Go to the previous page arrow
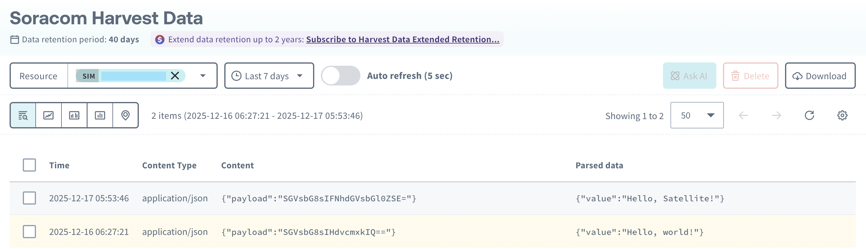The width and height of the screenshot is (866, 249). pos(744,115)
